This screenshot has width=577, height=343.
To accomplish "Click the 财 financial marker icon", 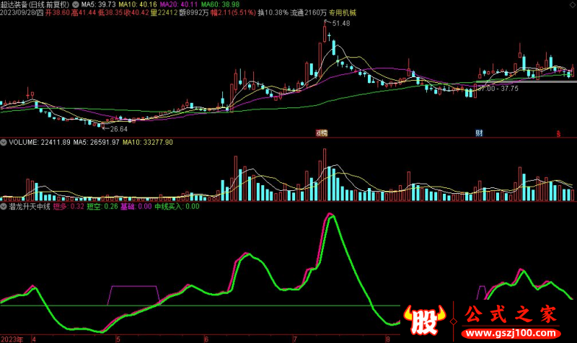I will pos(479,133).
